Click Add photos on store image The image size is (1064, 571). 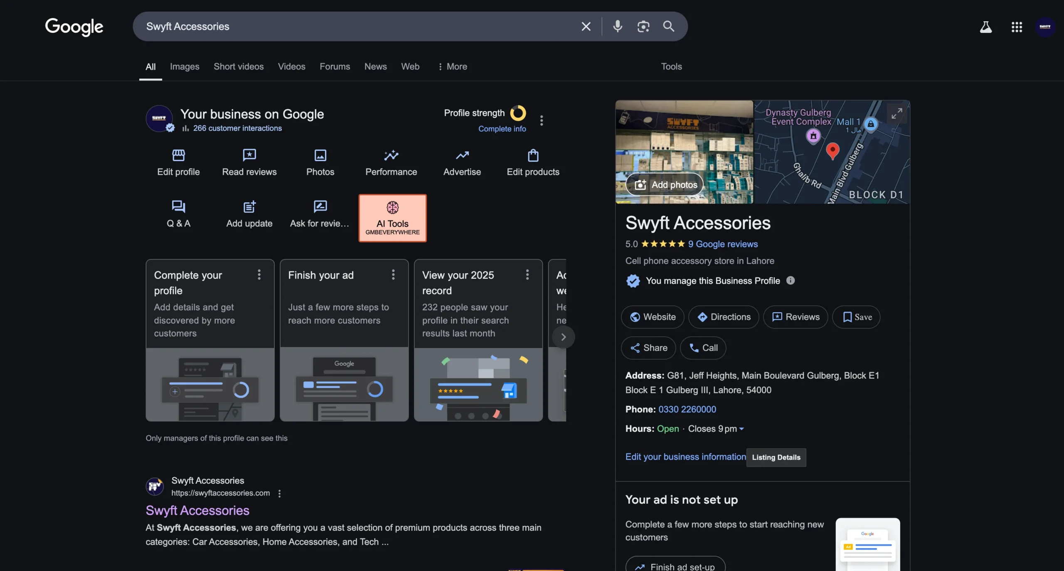tap(664, 185)
